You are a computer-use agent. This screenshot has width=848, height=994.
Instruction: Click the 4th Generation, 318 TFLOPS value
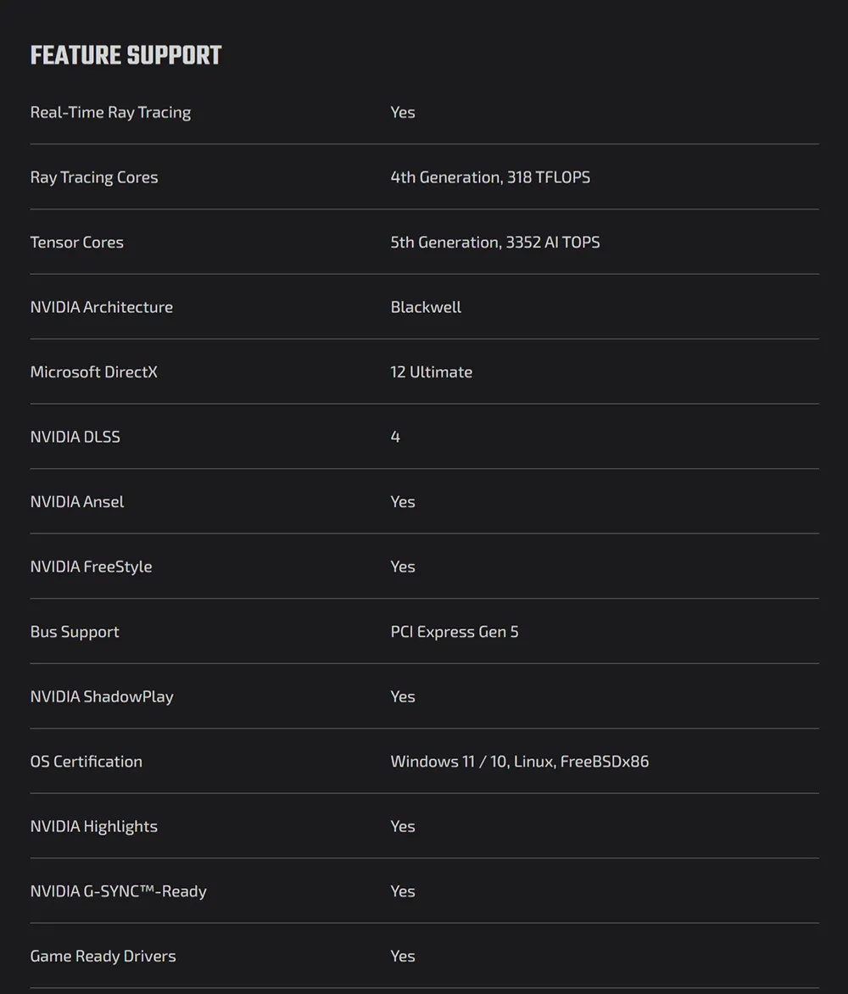490,177
